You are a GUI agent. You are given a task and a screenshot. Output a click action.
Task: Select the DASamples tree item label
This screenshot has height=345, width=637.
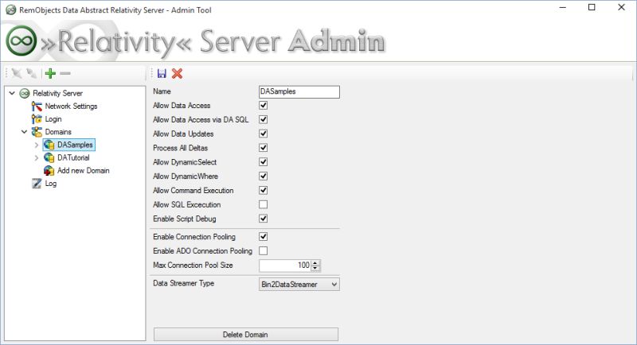click(x=75, y=145)
